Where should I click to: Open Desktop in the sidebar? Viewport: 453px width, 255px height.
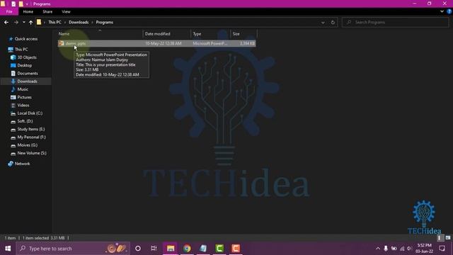pyautogui.click(x=24, y=65)
